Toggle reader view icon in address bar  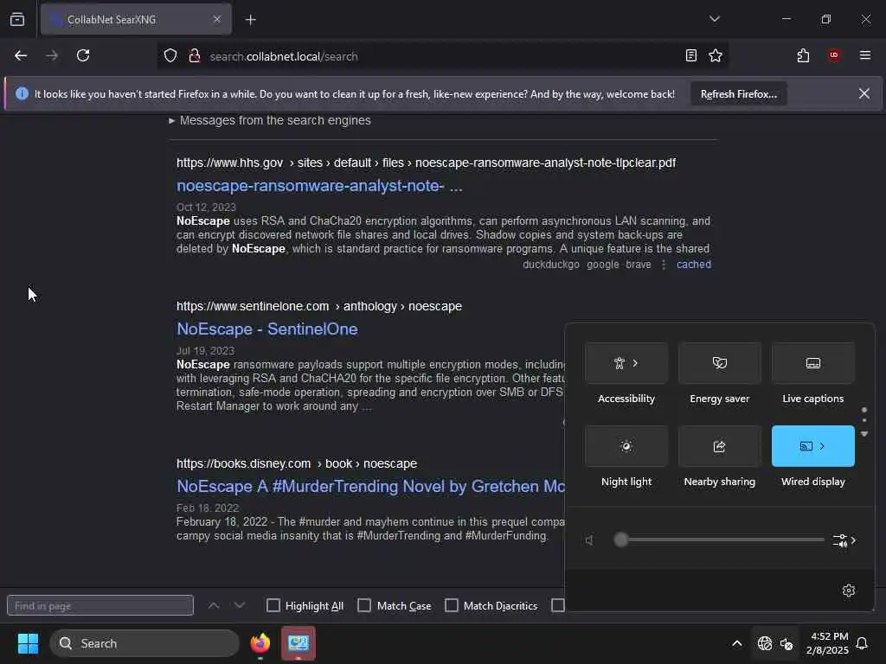point(691,56)
